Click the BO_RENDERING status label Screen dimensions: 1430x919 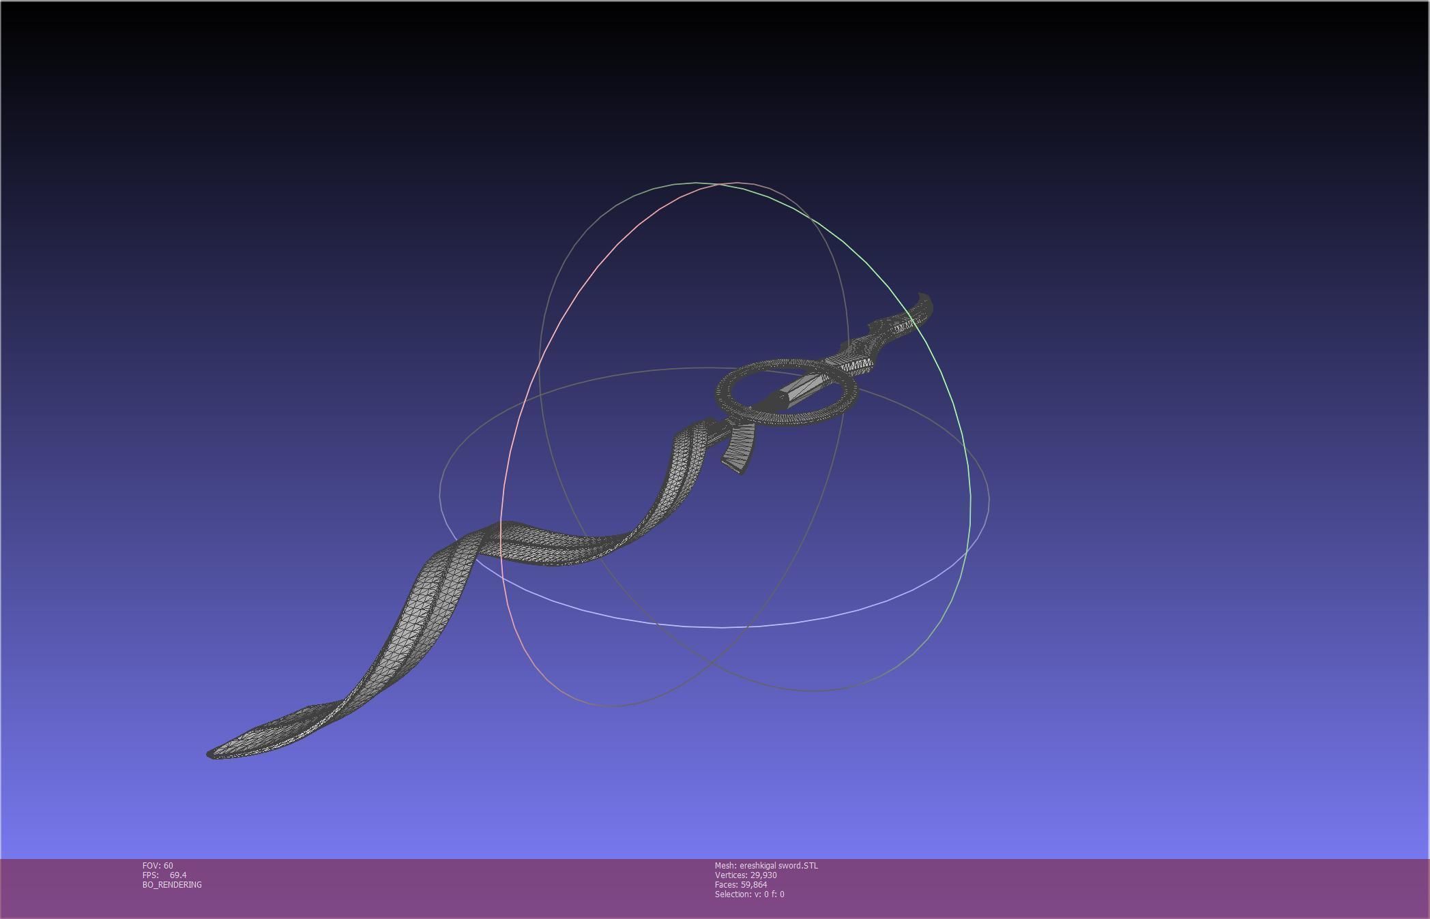[x=172, y=885]
